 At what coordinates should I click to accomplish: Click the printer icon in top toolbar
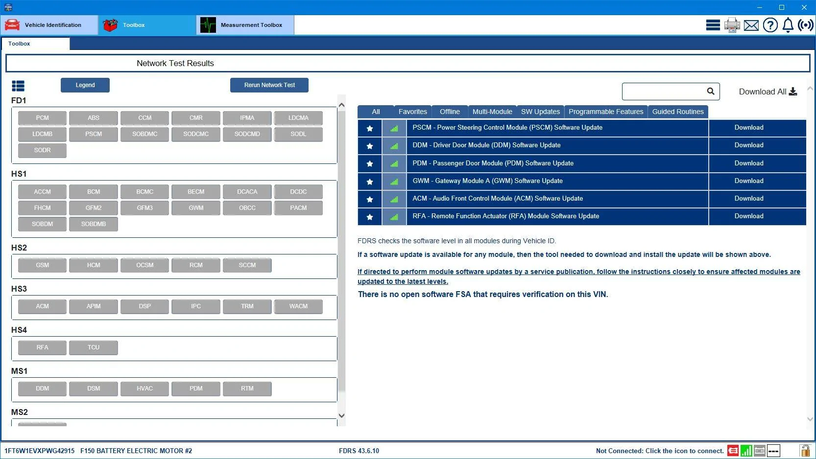click(732, 25)
